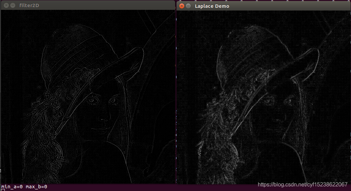Select the filter2D window title bar

88,5
